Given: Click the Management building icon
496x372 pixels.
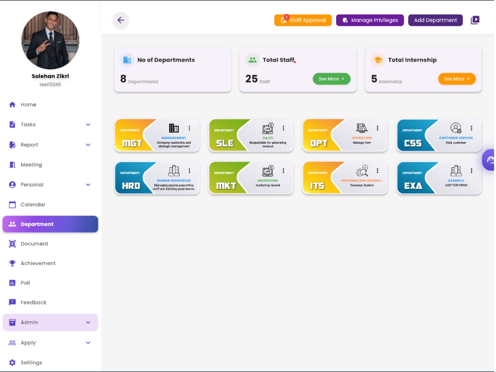Looking at the screenshot, I should [x=174, y=128].
